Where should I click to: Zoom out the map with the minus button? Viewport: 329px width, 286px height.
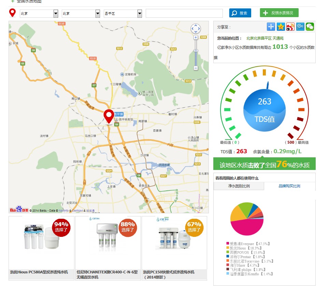[196, 68]
